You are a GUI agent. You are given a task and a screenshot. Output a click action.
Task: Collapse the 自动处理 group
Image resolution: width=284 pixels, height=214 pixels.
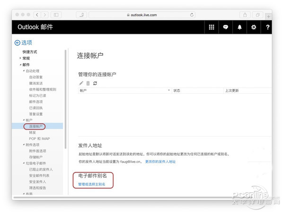tap(24, 71)
